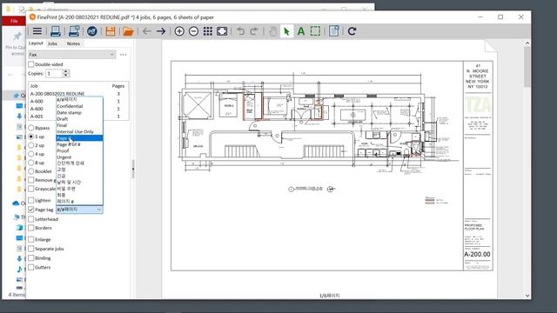The width and height of the screenshot is (557, 313).
Task: Switch to the Notes tab
Action: click(x=73, y=43)
